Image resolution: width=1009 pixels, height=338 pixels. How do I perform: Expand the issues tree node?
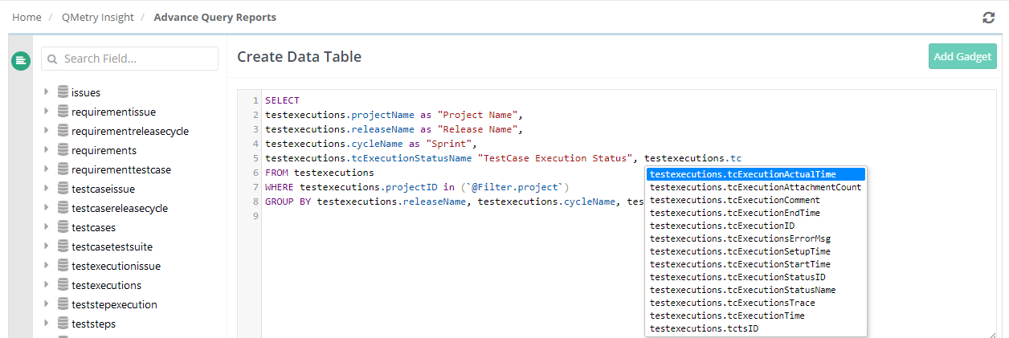(47, 92)
